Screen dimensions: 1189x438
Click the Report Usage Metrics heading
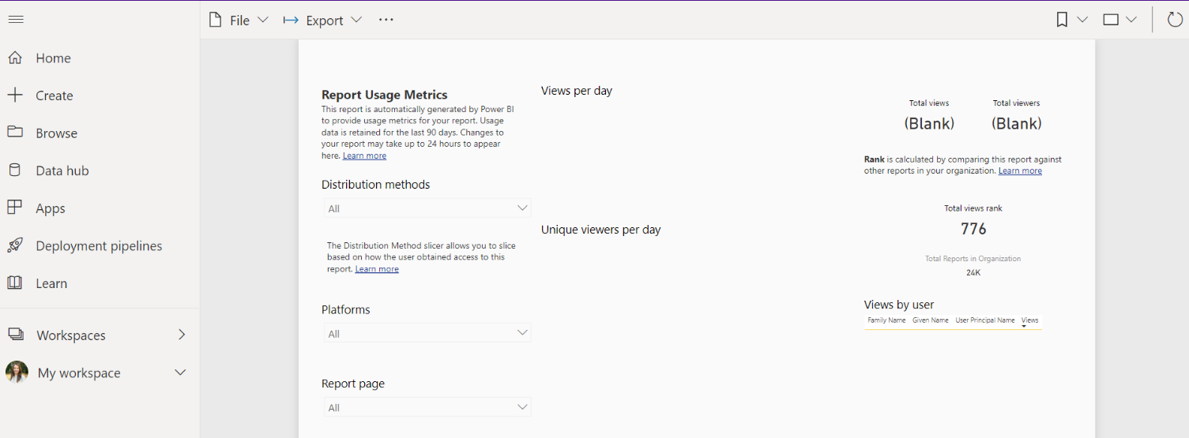[385, 95]
